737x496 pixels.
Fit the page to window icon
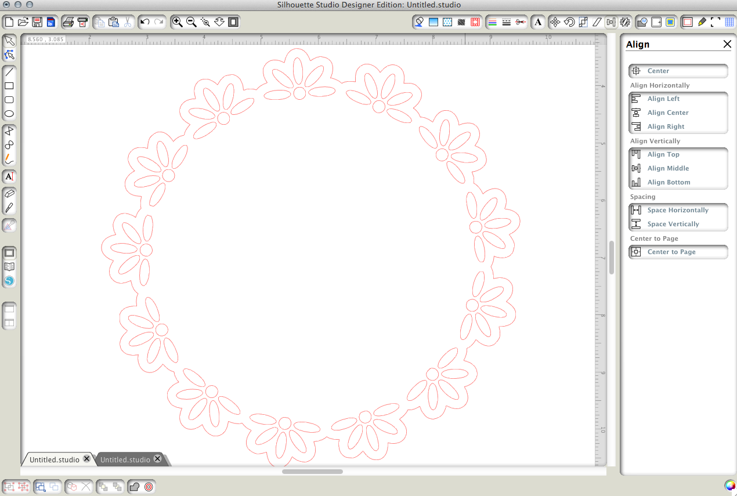(x=233, y=22)
